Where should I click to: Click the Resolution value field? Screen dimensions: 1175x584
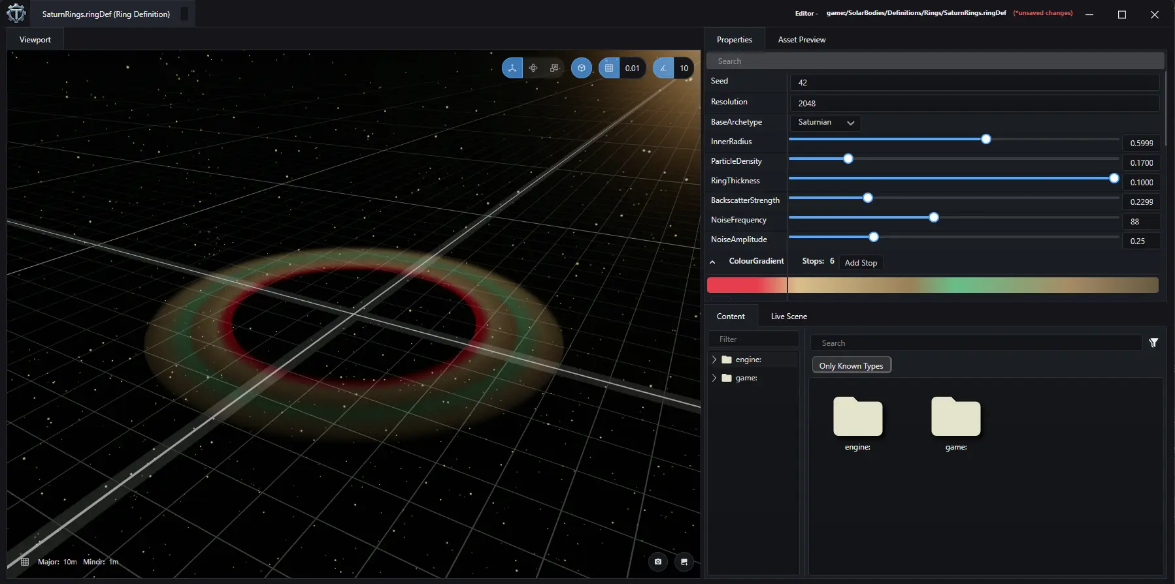click(974, 103)
